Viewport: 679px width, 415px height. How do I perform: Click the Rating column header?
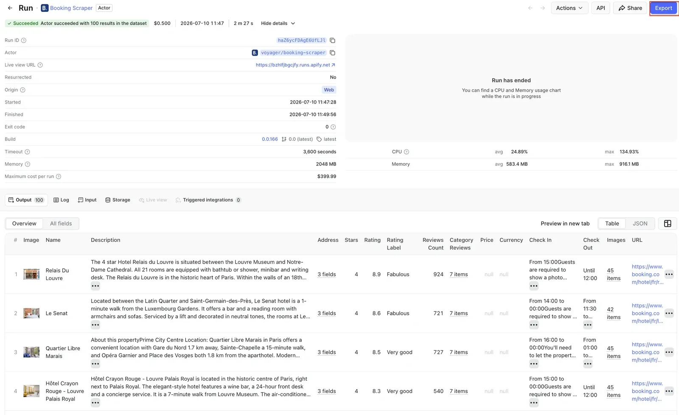pyautogui.click(x=372, y=240)
